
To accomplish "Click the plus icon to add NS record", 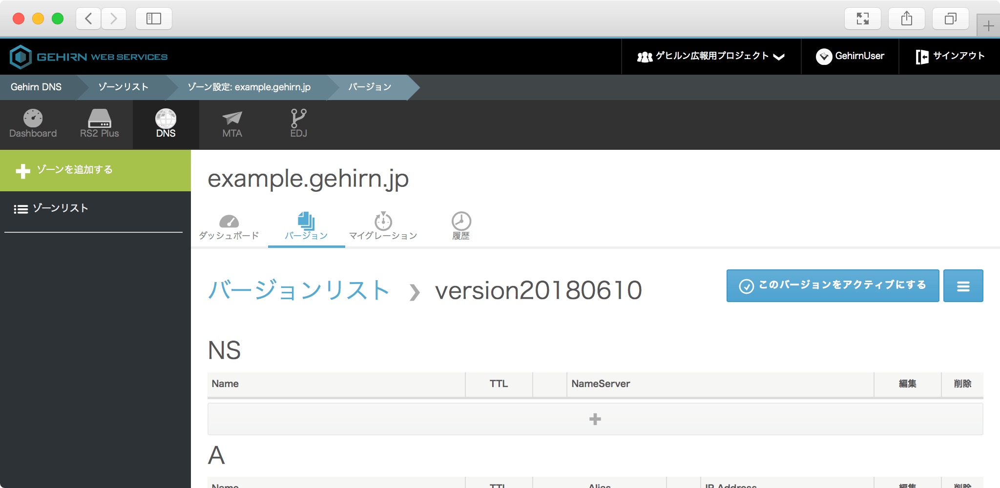I will (x=595, y=419).
